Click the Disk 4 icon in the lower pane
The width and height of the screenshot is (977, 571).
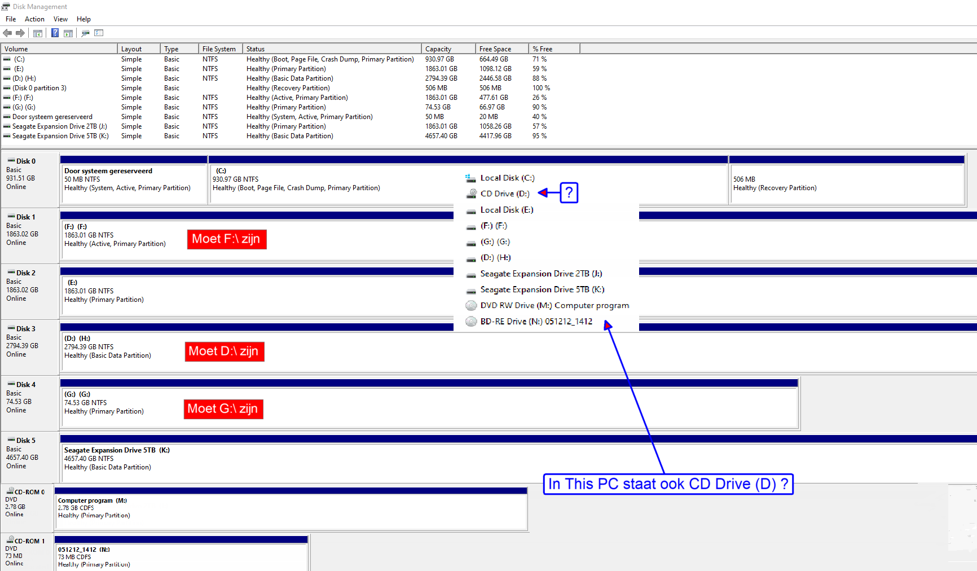(11, 384)
